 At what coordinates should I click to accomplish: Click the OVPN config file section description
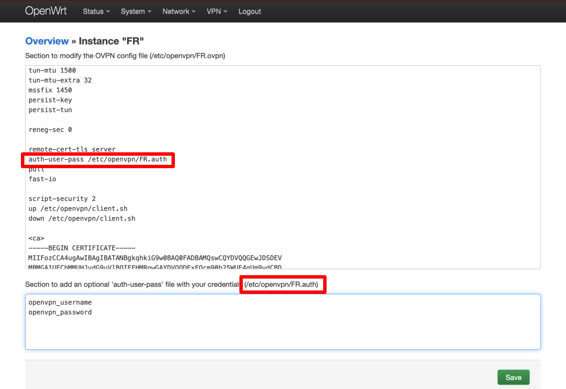(x=125, y=56)
